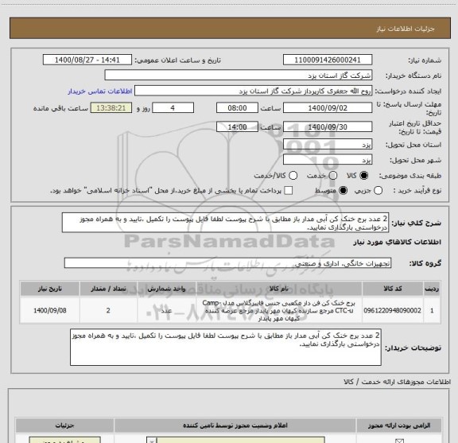Click the remaining time counter 13:38:21
This screenshot has width=458, height=443.
[x=111, y=108]
